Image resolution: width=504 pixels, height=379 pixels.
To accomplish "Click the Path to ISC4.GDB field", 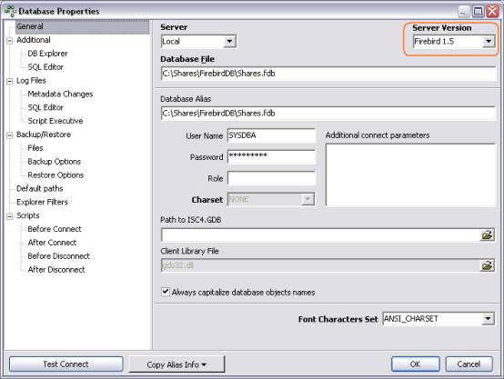I will pos(320,234).
